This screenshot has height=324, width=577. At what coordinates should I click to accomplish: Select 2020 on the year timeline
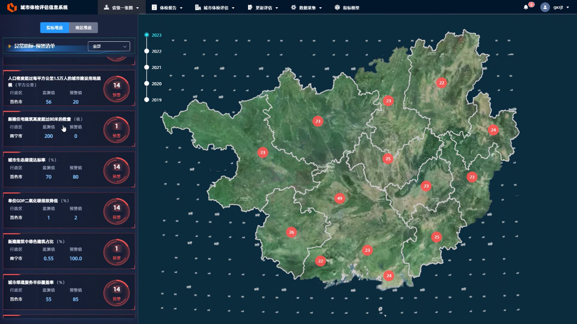(x=147, y=83)
